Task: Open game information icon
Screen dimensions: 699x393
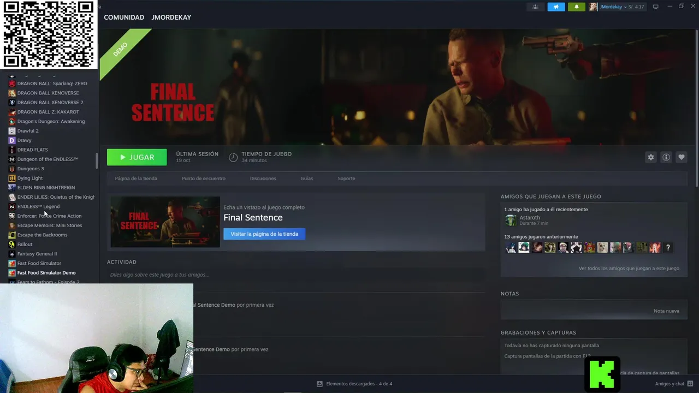Action: point(666,157)
